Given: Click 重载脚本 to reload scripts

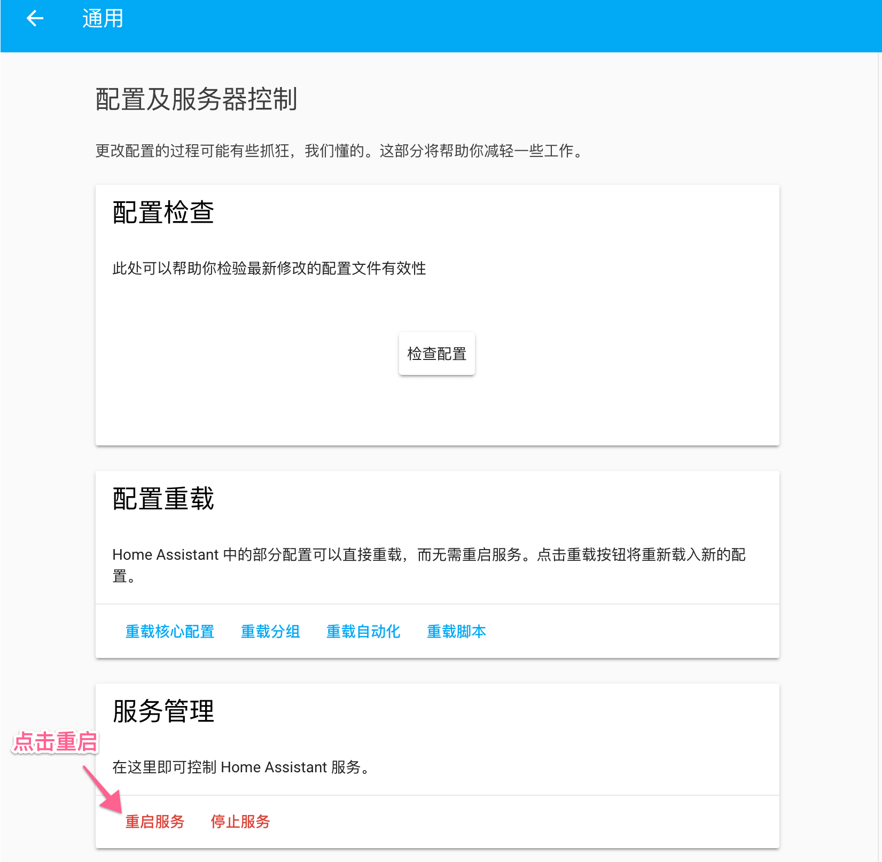Looking at the screenshot, I should [456, 631].
